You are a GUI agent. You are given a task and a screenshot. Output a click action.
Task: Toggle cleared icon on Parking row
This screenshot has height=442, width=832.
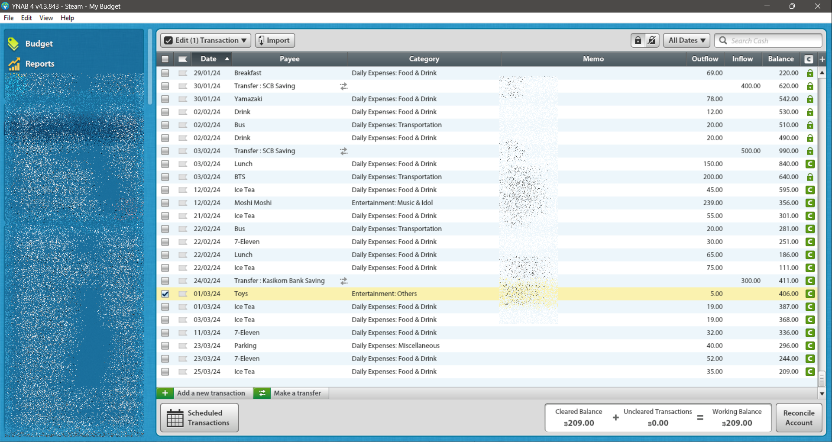[810, 346]
